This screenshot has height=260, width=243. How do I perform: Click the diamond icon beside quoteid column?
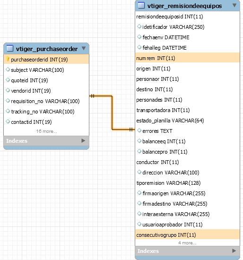8,80
